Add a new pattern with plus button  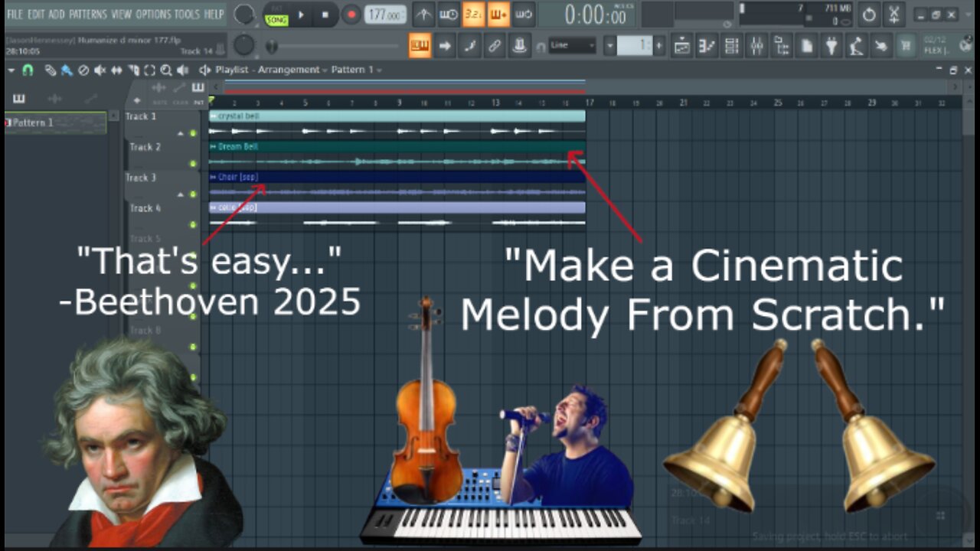tap(659, 46)
